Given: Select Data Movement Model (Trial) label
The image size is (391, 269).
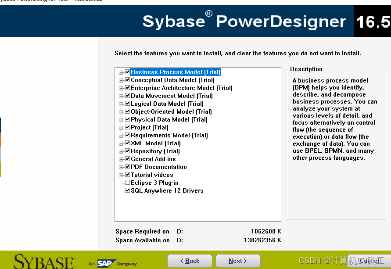Looking at the screenshot, I should [172, 96].
